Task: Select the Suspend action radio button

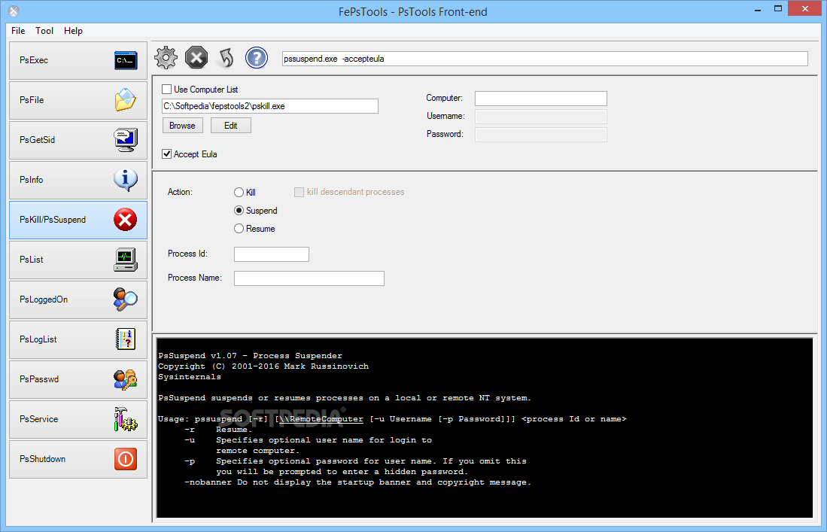Action: click(x=239, y=211)
